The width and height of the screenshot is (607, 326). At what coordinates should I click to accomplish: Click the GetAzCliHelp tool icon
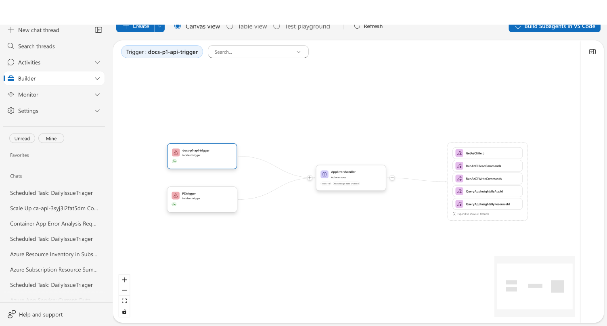(459, 153)
